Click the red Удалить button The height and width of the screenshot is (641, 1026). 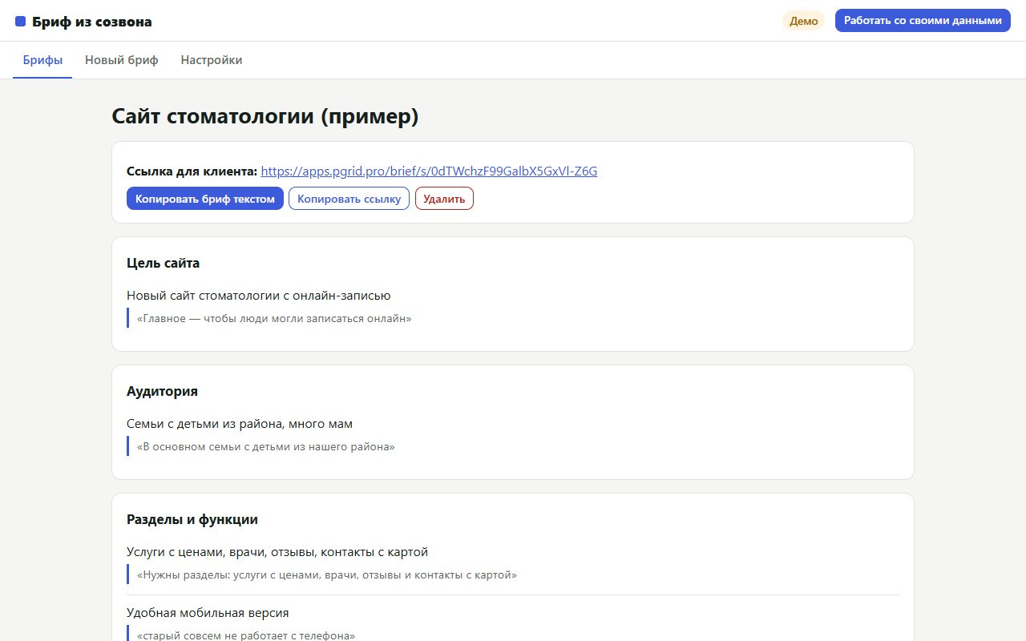(444, 199)
